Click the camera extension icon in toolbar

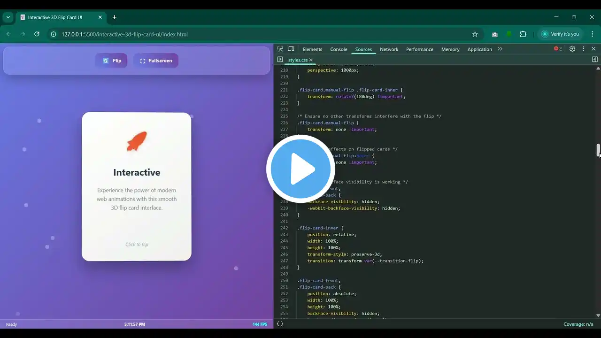click(x=494, y=34)
